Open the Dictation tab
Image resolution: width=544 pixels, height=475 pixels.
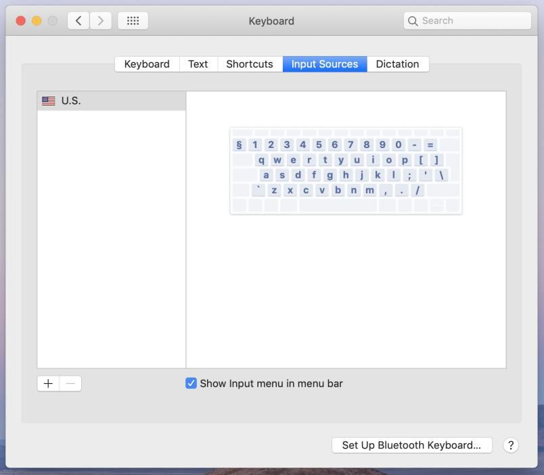click(398, 64)
